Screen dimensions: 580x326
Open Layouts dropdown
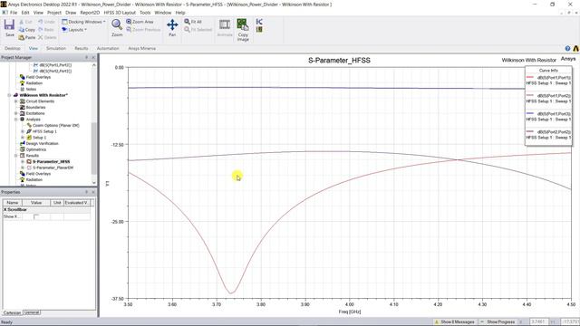74,30
